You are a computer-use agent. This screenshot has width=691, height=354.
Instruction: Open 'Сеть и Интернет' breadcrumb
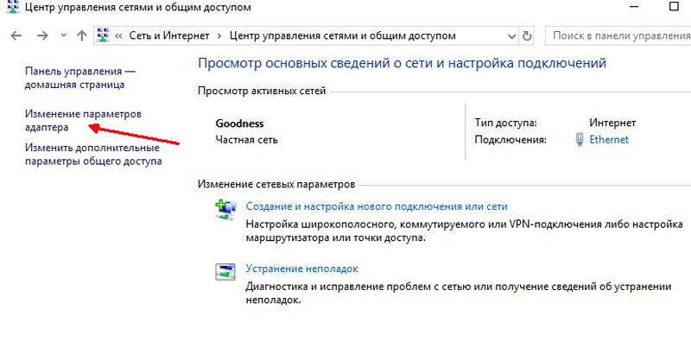pos(169,35)
